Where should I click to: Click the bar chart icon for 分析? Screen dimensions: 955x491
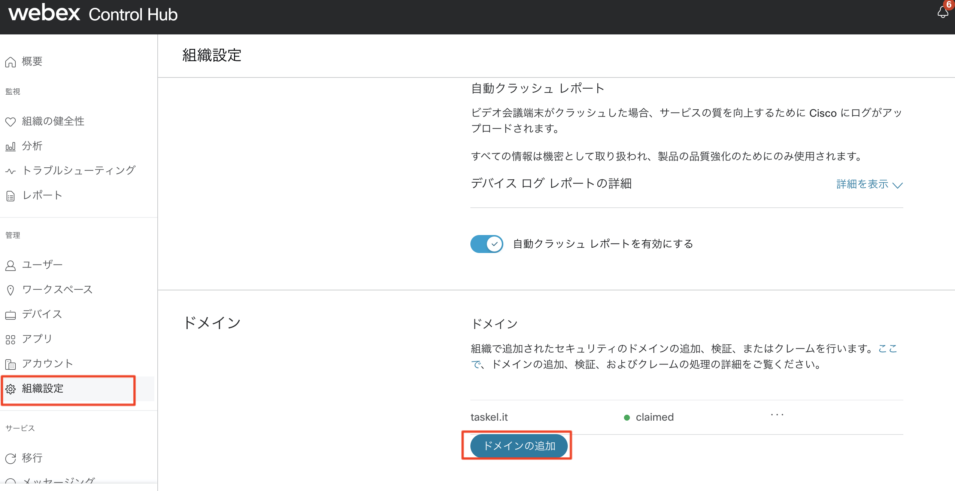pos(10,146)
